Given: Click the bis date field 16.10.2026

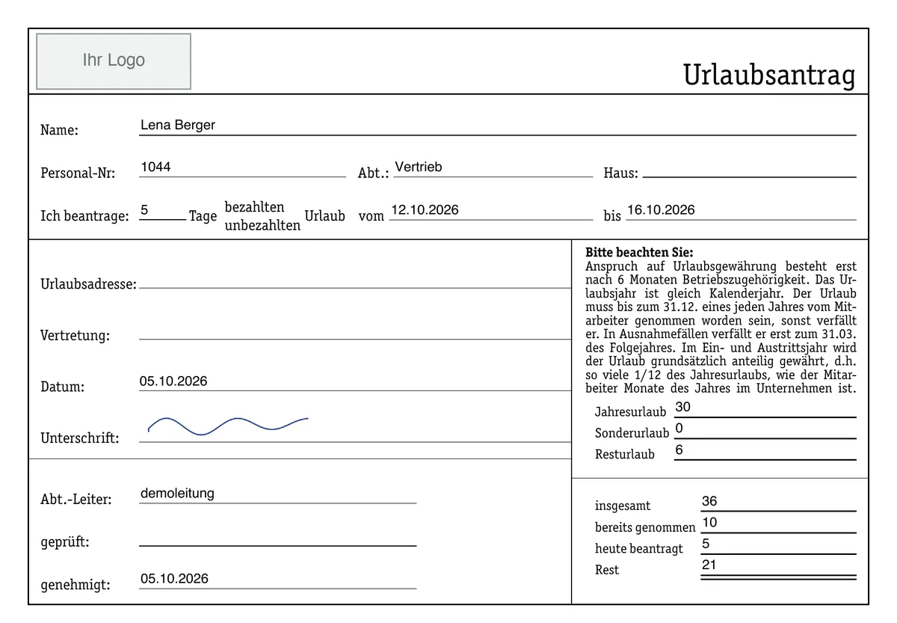Looking at the screenshot, I should pos(741,211).
